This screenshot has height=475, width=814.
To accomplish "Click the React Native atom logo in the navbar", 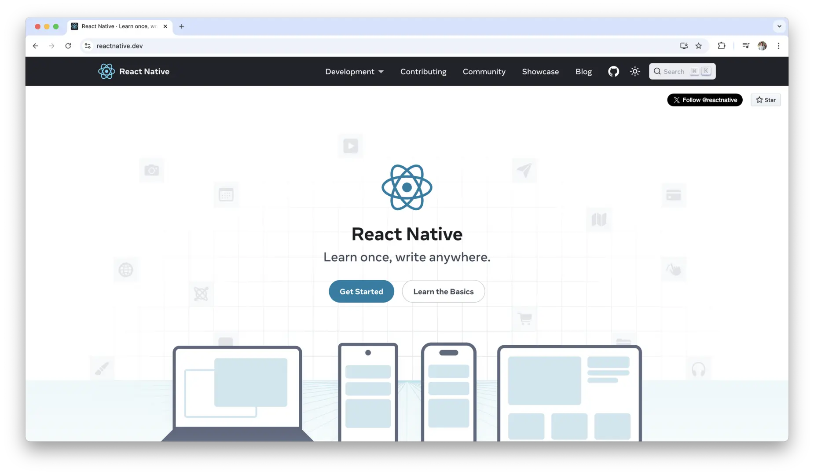I will click(x=106, y=71).
